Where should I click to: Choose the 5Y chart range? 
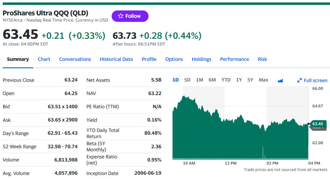tap(250, 80)
